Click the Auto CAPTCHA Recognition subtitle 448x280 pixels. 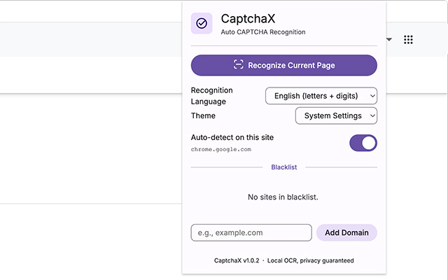click(263, 32)
